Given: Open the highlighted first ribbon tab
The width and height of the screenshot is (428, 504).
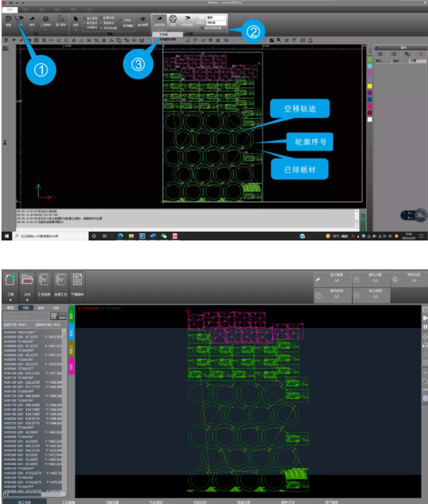Looking at the screenshot, I should 9,9.
